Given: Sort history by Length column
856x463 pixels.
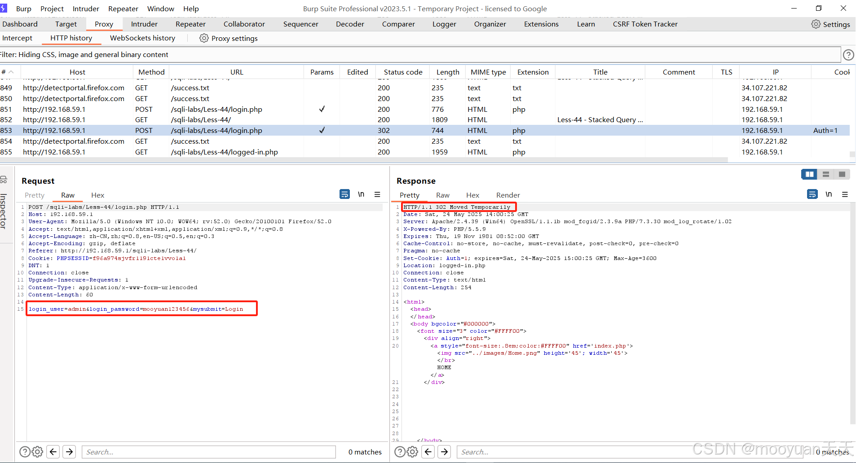Looking at the screenshot, I should coord(448,72).
